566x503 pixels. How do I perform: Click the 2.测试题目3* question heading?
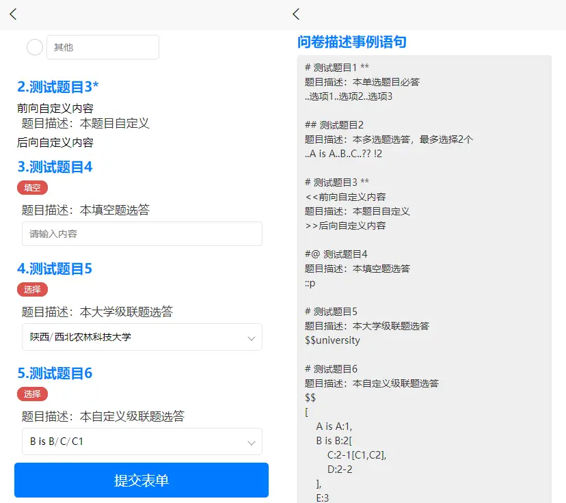tap(58, 87)
